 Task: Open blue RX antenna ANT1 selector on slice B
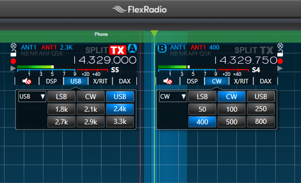pyautogui.click(x=178, y=48)
